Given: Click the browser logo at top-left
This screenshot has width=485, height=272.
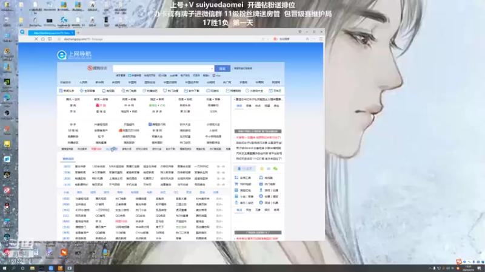Looking at the screenshot, I should tap(22, 32).
